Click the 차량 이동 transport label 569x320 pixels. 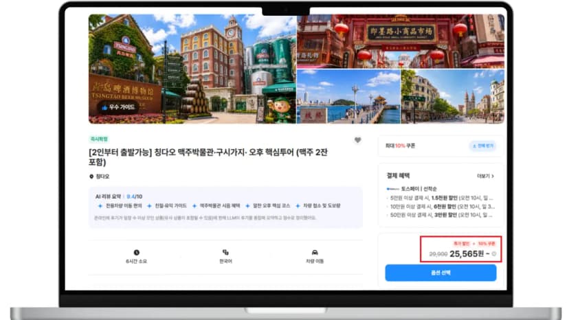tap(315, 261)
